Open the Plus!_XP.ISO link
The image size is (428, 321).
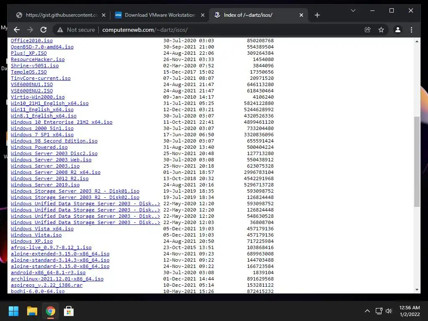29,53
